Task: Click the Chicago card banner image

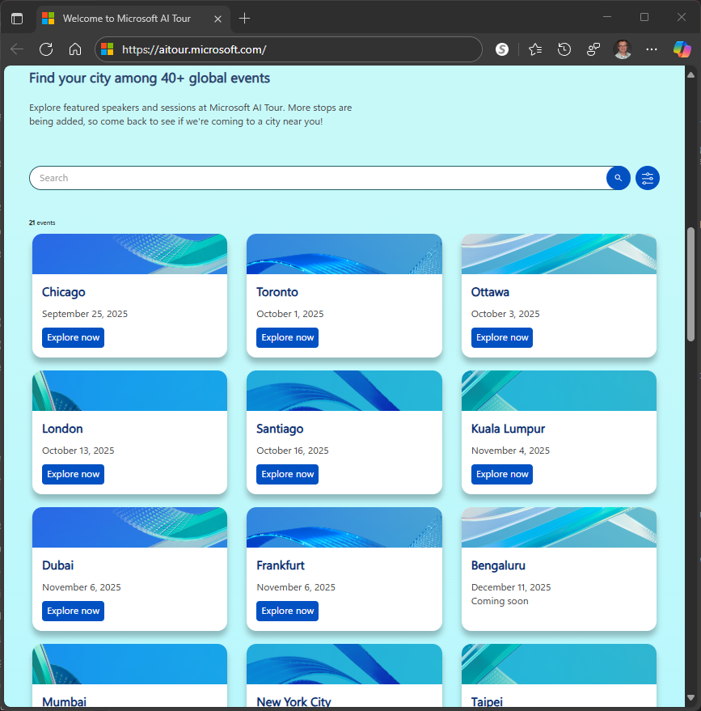Action: pos(129,254)
